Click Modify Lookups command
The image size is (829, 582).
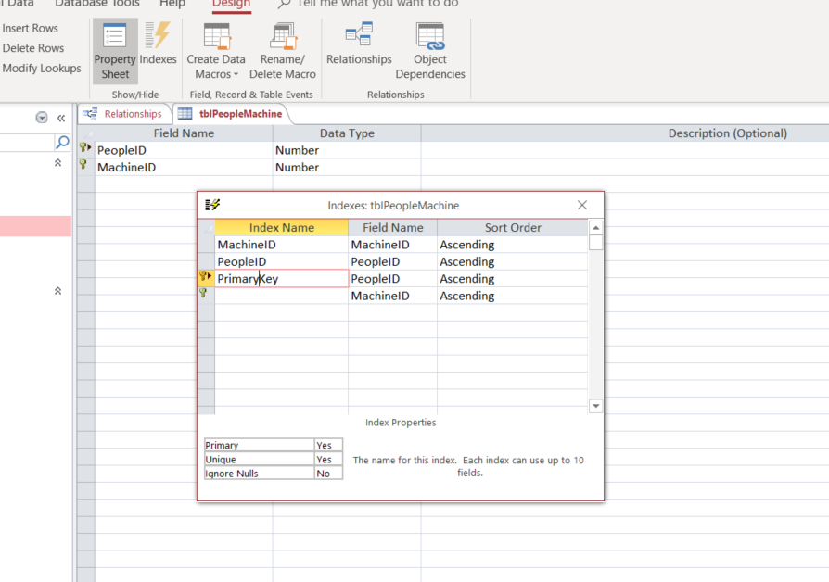pyautogui.click(x=41, y=69)
